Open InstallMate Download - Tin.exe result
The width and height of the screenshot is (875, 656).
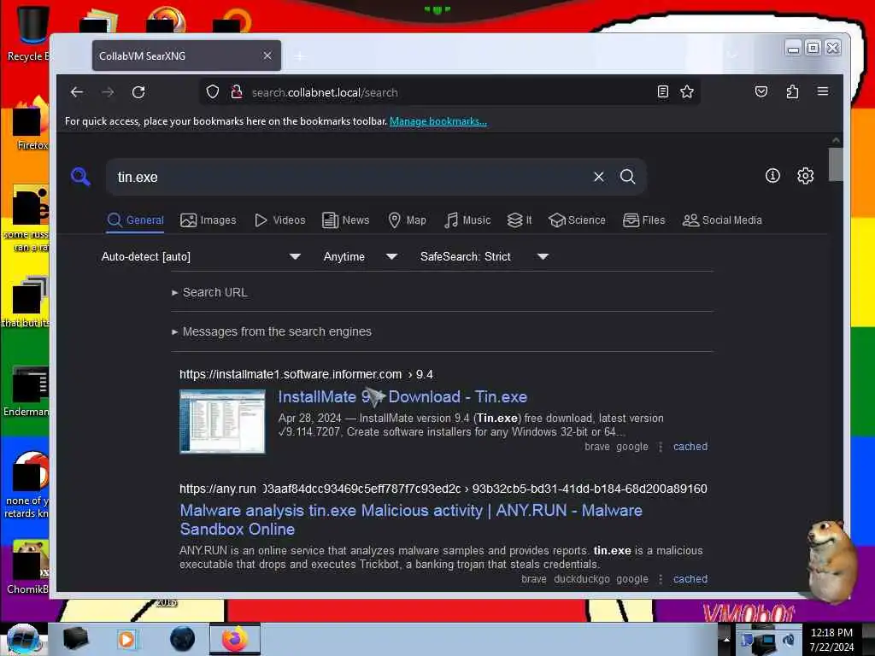tap(402, 396)
